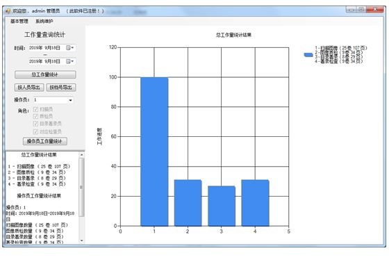Screen dimensions: 389x262
Task: Open the end date calendar picker
Action: point(69,61)
